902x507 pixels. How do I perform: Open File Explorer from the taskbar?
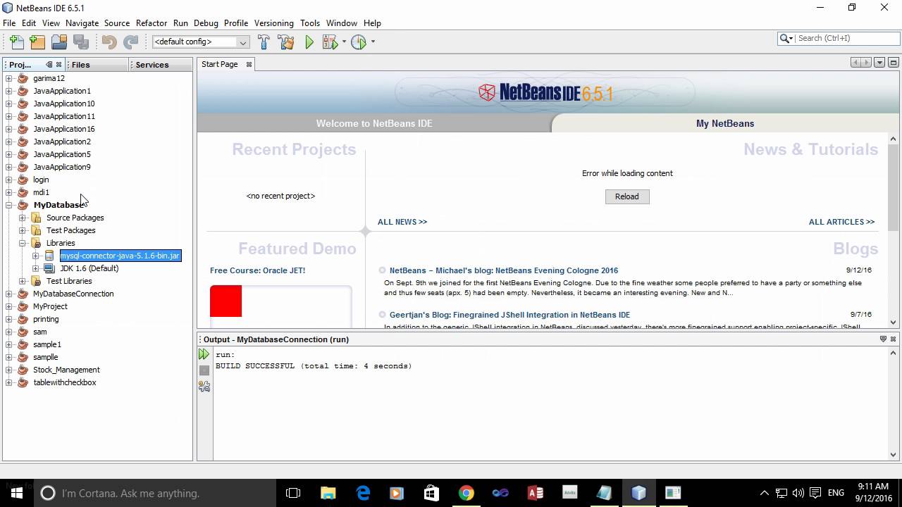(x=328, y=493)
